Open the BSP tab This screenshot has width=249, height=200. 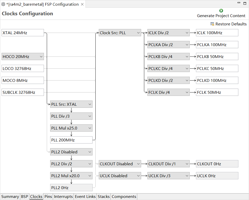coord(24,197)
